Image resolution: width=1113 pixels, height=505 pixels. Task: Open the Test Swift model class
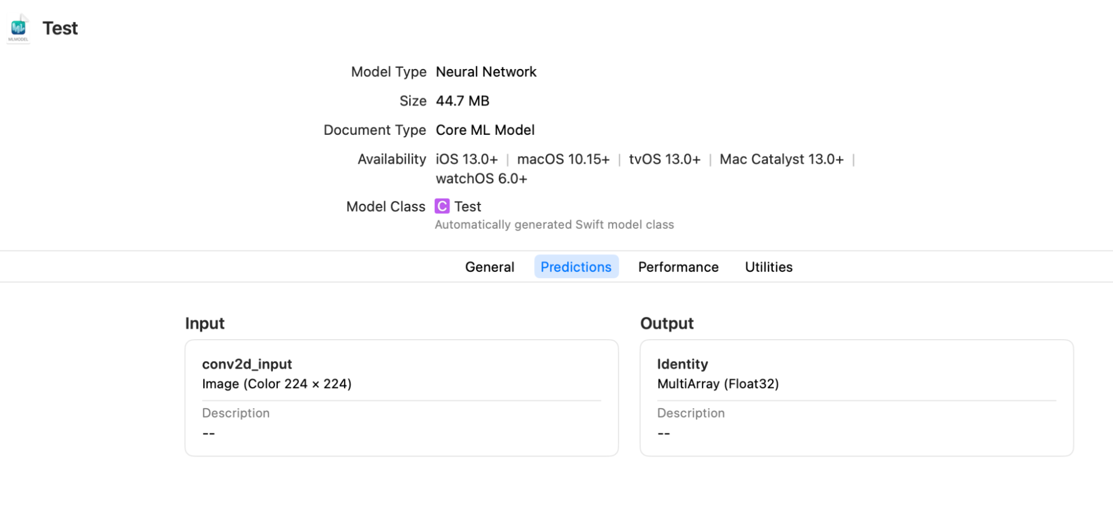pos(468,207)
